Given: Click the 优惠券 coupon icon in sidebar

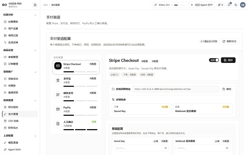Looking at the screenshot, I should (x=5, y=86).
